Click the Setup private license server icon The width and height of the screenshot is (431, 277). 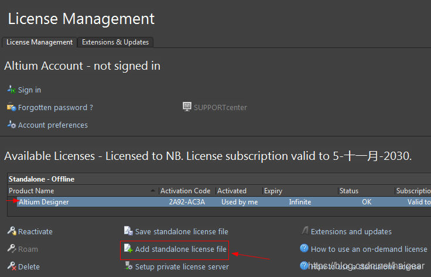pos(128,266)
